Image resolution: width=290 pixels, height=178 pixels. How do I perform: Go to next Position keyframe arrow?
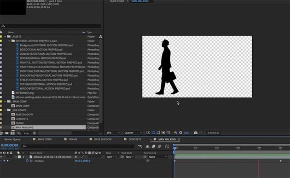7,161
